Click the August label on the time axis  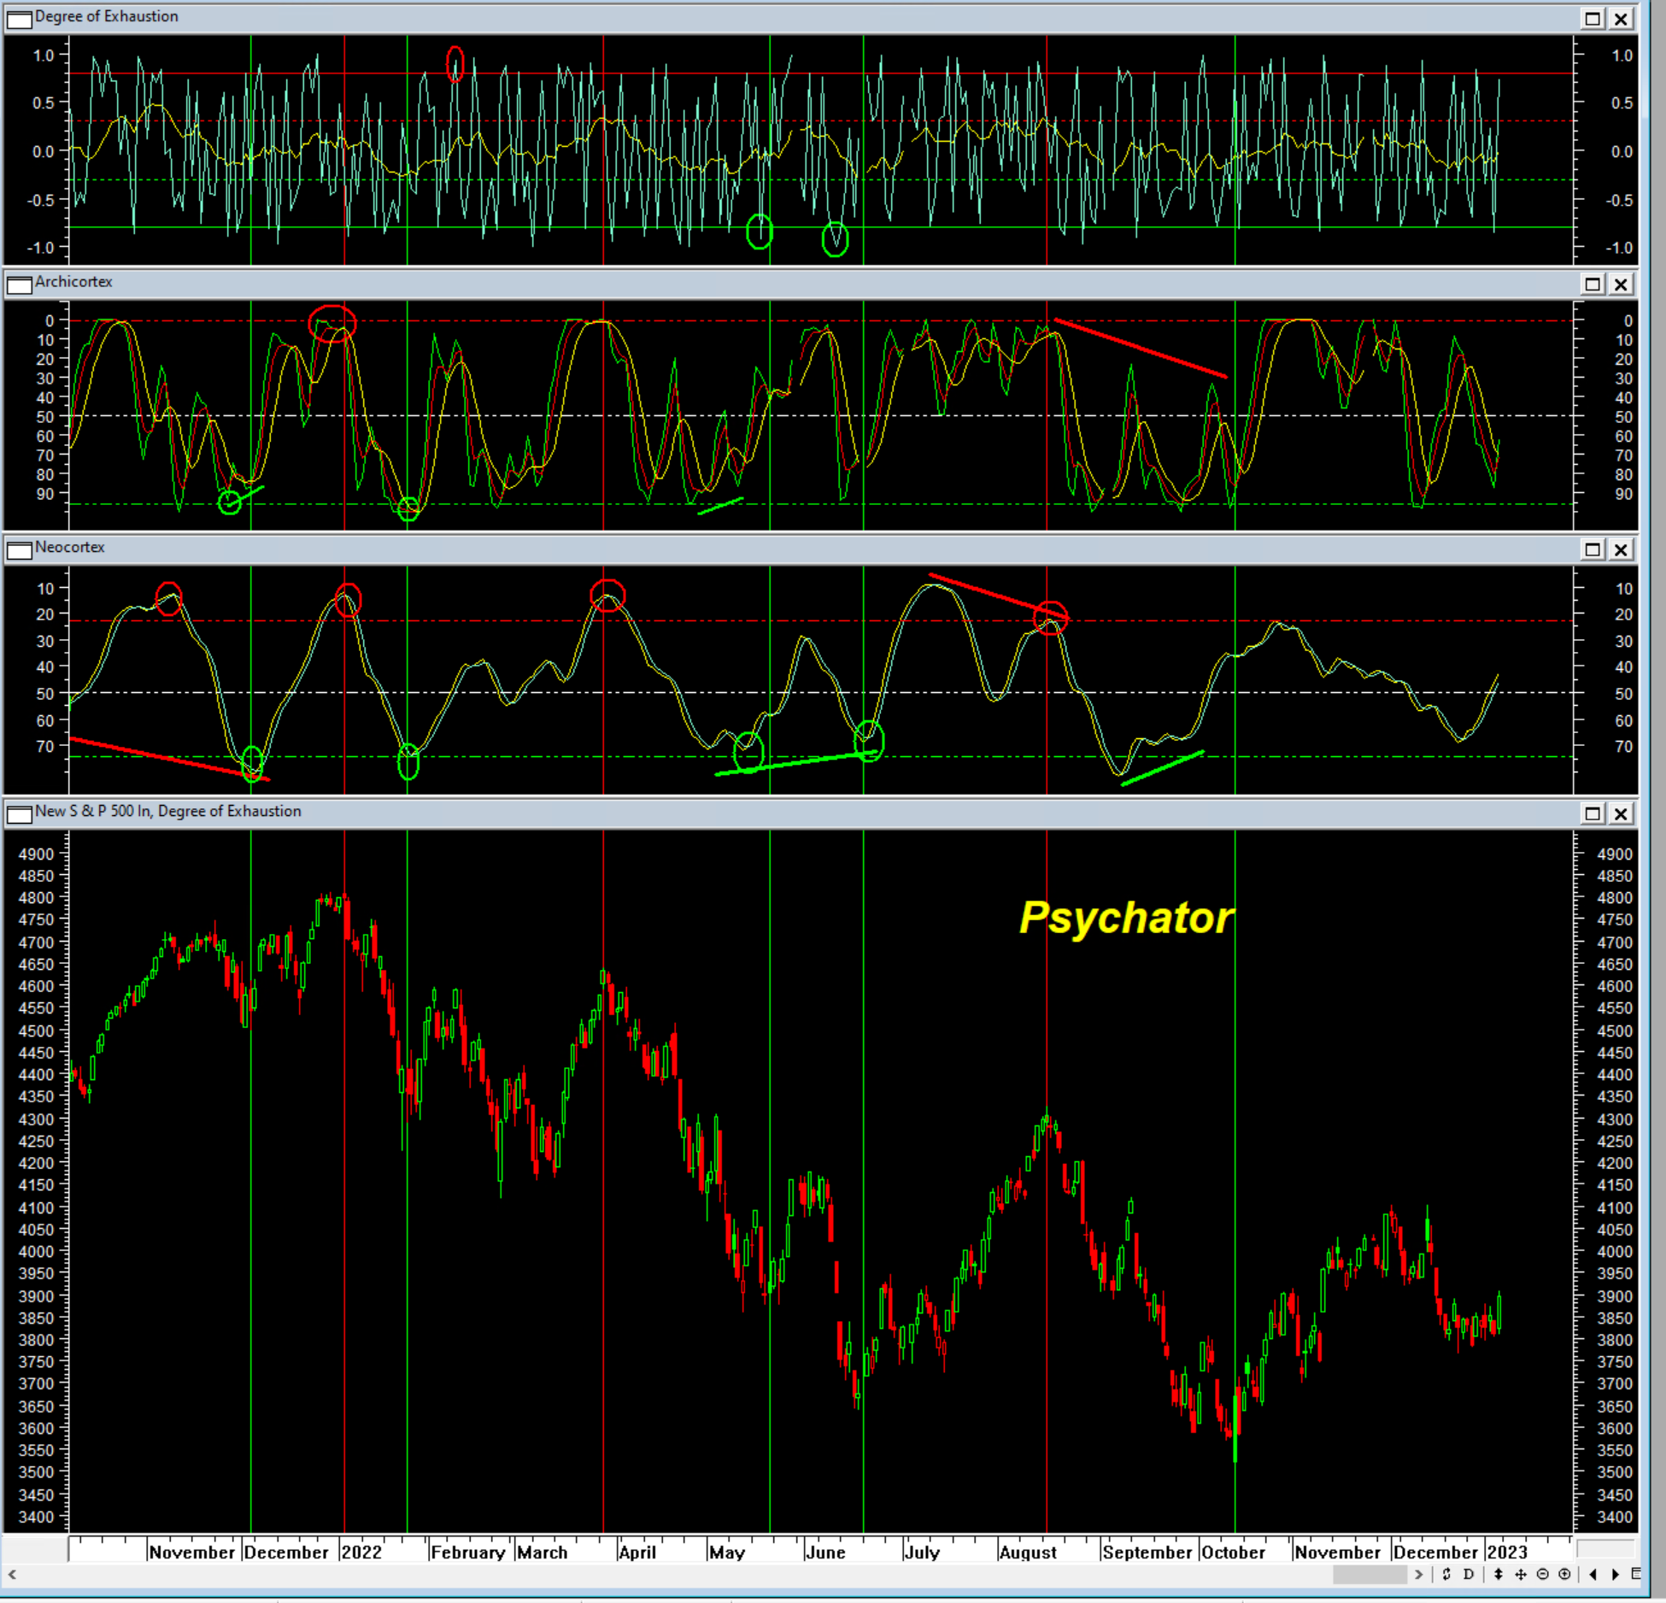(x=1028, y=1553)
